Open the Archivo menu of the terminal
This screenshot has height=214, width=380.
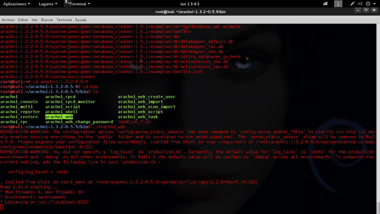8,20
